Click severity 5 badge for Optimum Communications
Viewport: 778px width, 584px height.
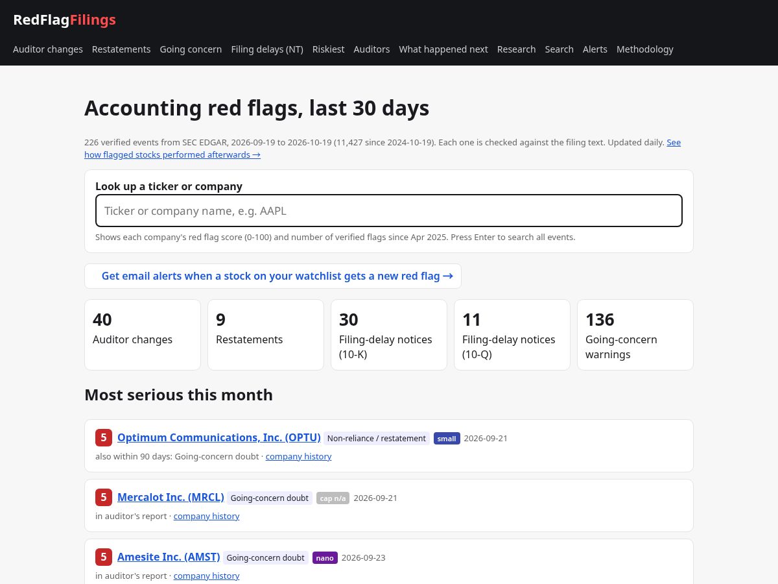point(104,438)
